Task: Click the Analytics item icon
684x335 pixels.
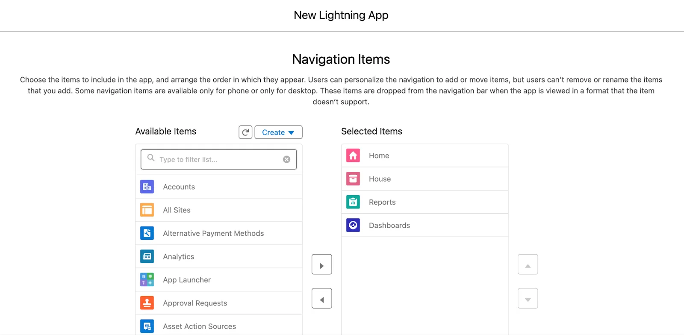Action: pyautogui.click(x=147, y=256)
